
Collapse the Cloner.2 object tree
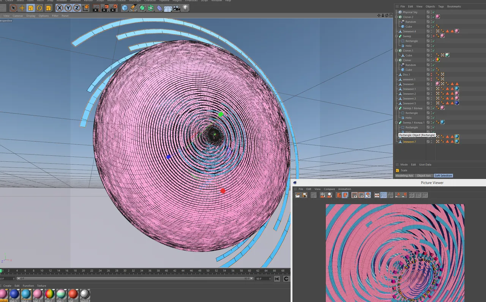396,17
